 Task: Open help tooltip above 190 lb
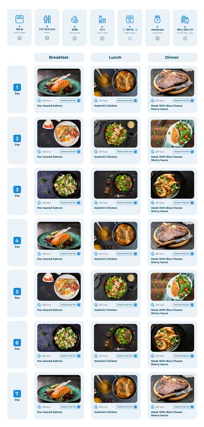[x=19, y=27]
